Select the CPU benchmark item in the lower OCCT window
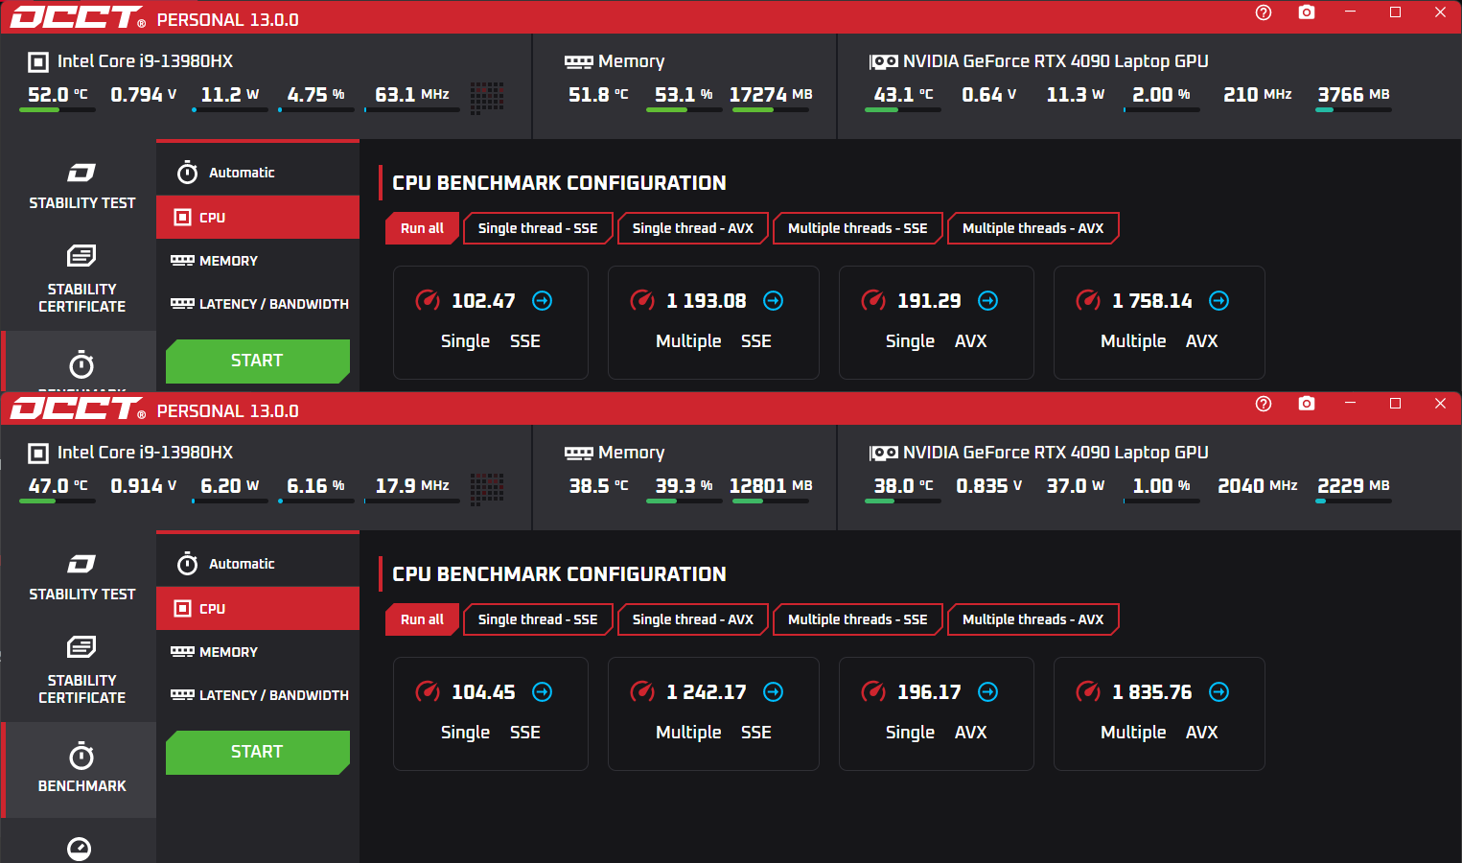 tap(258, 609)
